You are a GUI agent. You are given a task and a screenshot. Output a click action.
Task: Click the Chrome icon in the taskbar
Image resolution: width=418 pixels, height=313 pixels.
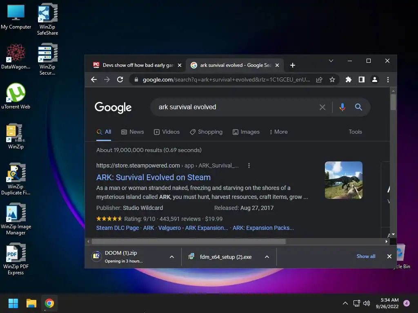(x=49, y=303)
